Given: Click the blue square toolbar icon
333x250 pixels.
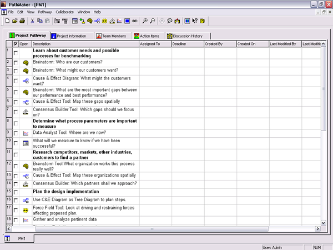Looking at the screenshot, I should coord(127,21).
